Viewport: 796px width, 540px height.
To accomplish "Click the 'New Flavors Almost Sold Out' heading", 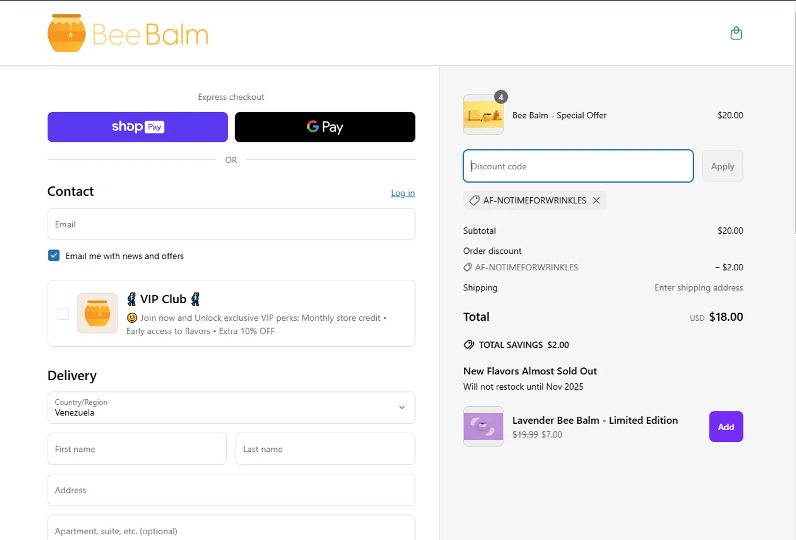I will 530,371.
